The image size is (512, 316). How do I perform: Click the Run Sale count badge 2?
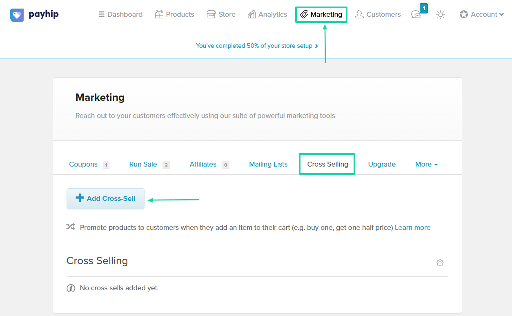166,165
